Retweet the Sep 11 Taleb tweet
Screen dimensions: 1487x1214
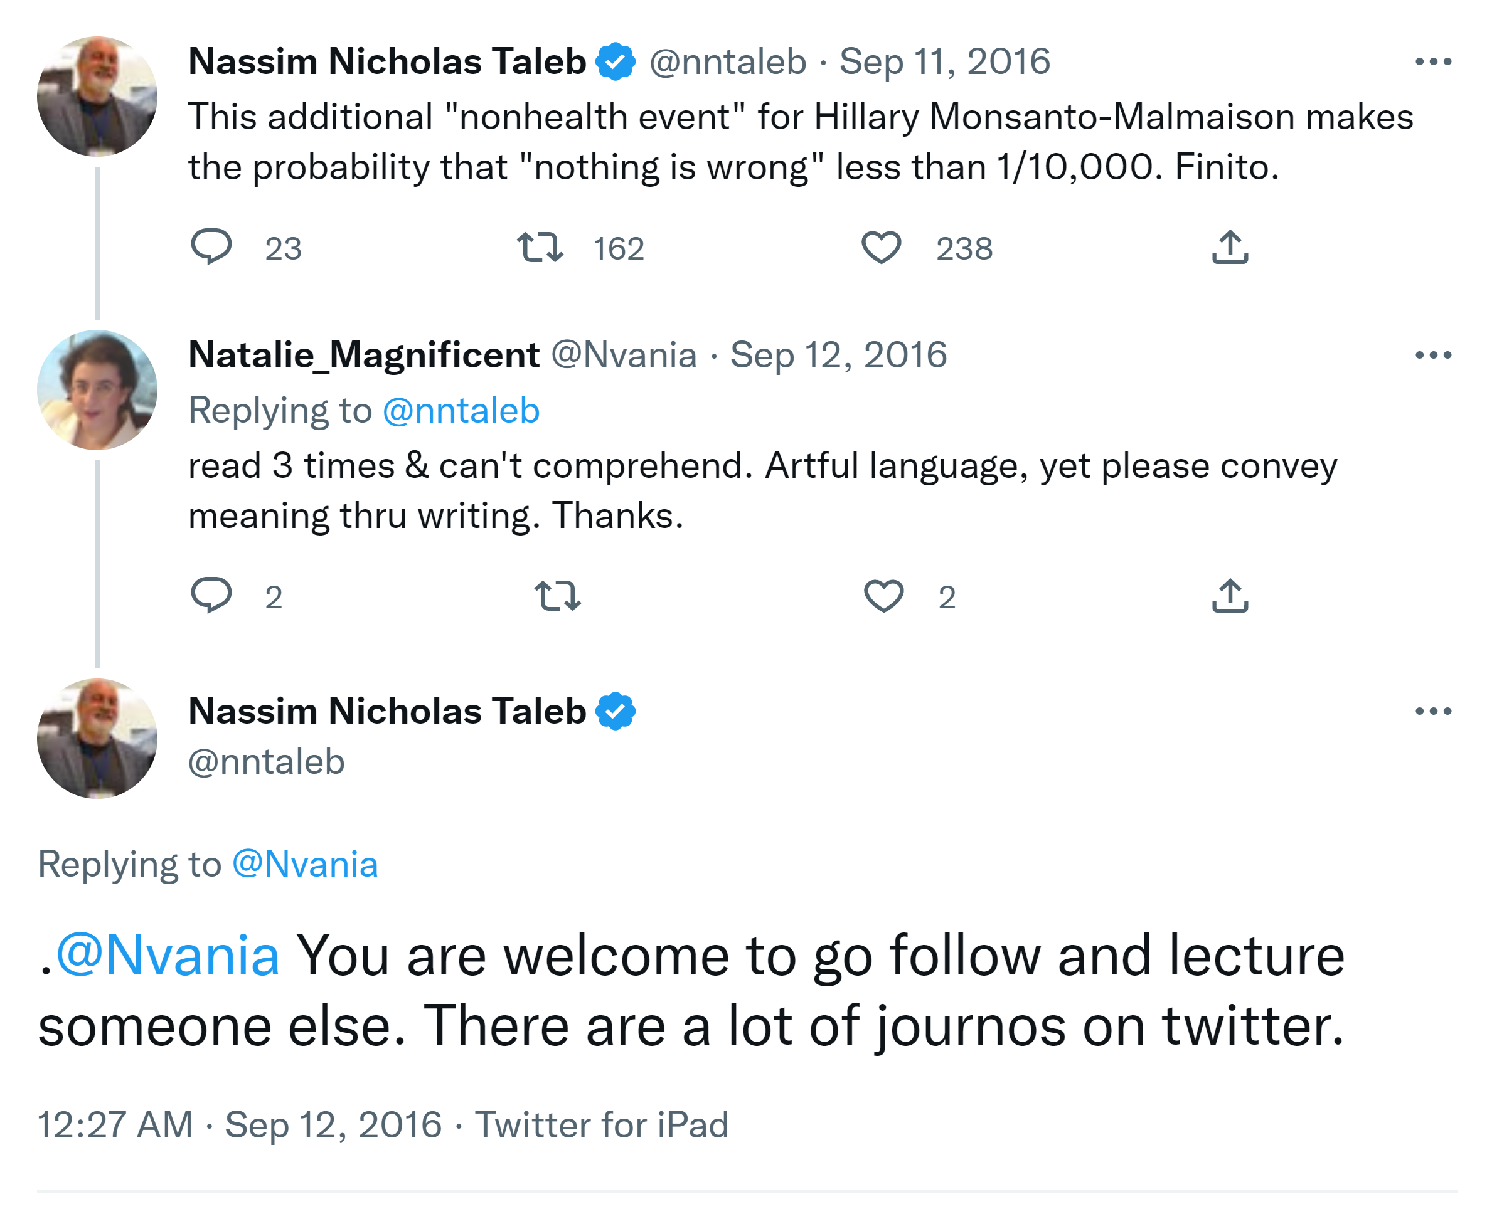(x=540, y=247)
